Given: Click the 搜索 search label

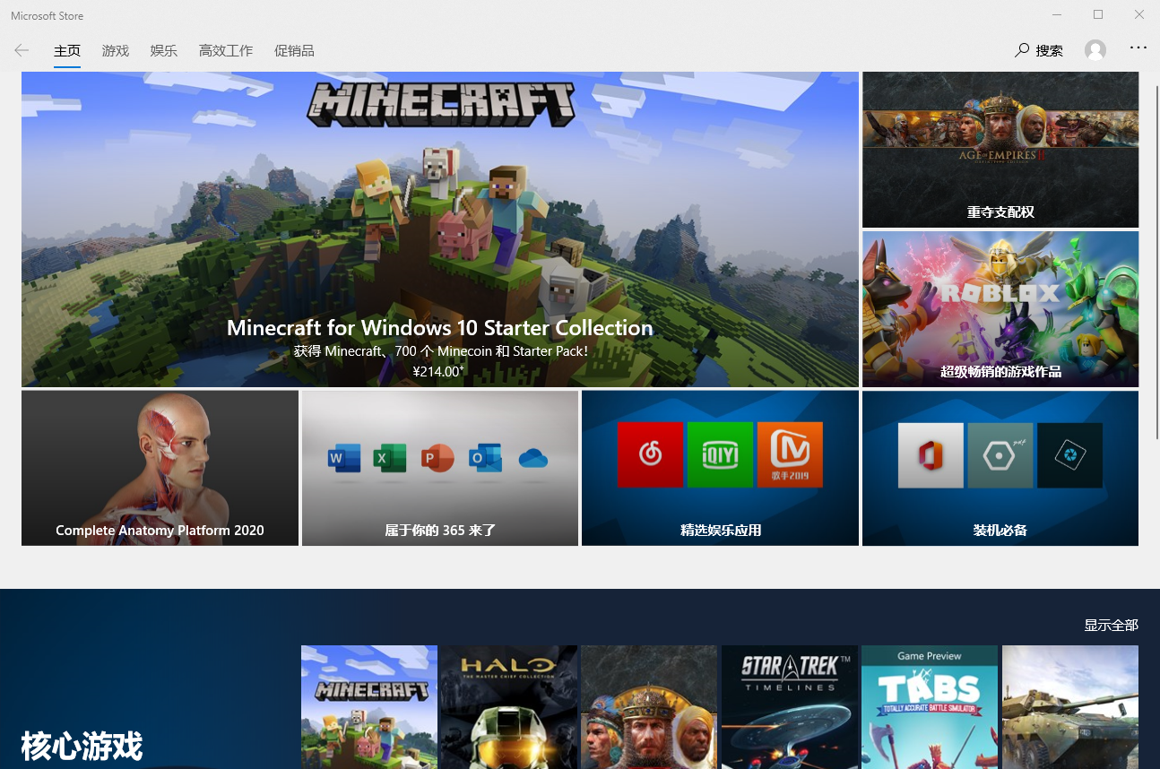Looking at the screenshot, I should tap(1050, 51).
